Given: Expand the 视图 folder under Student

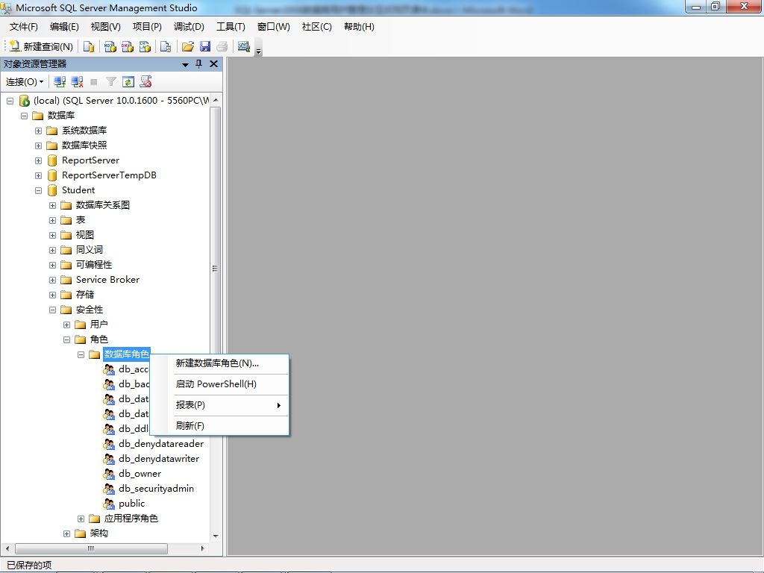Looking at the screenshot, I should pos(53,235).
